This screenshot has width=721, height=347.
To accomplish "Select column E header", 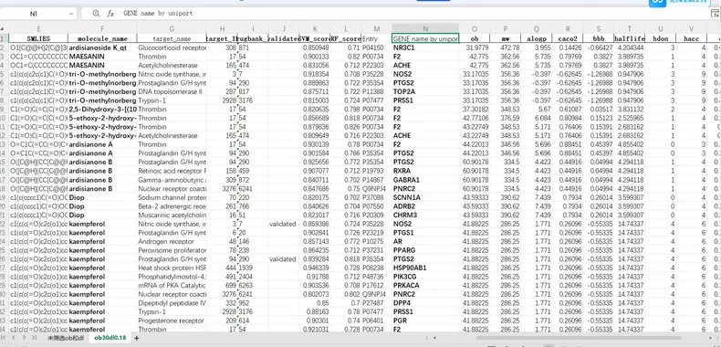I will 38,28.
